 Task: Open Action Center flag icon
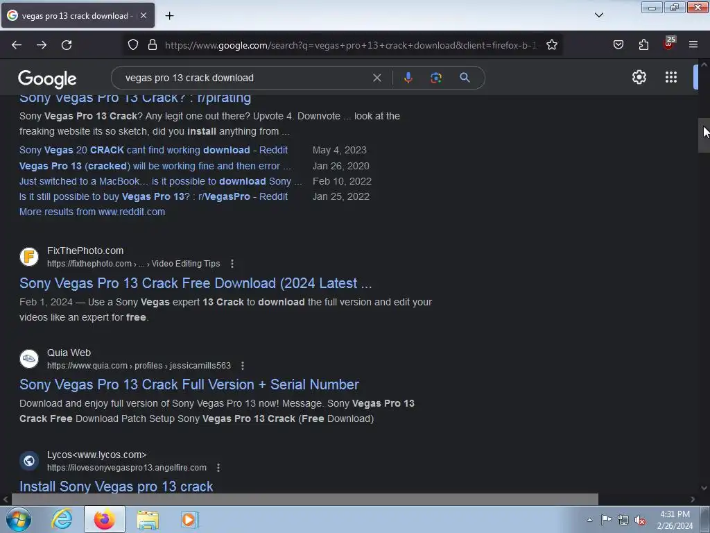[x=606, y=520]
